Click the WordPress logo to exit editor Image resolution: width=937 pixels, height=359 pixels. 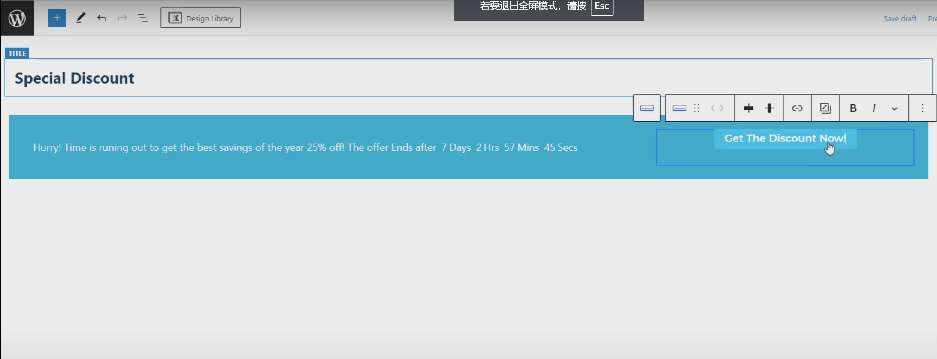(x=17, y=18)
